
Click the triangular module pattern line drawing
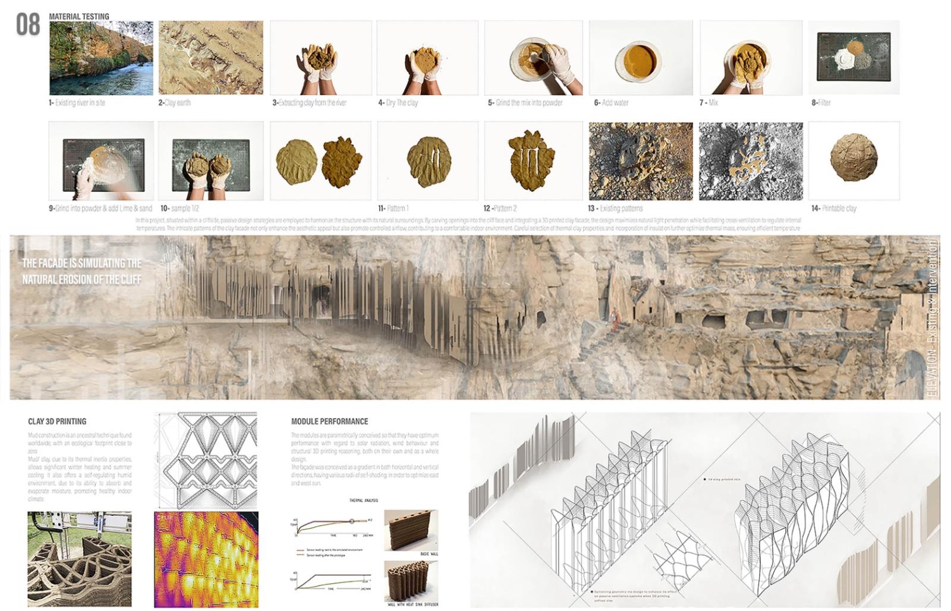coord(206,457)
